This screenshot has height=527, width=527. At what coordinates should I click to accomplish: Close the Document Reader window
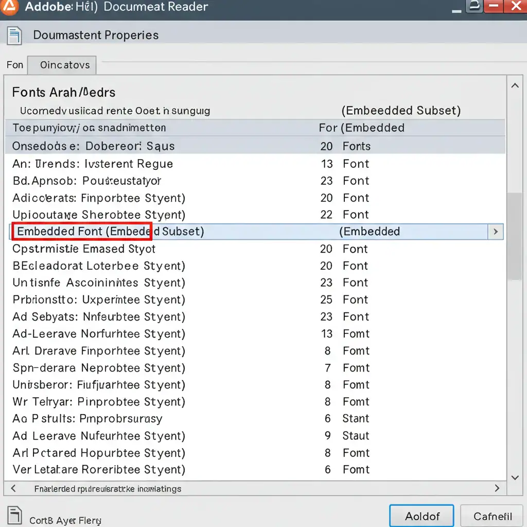[x=516, y=6]
